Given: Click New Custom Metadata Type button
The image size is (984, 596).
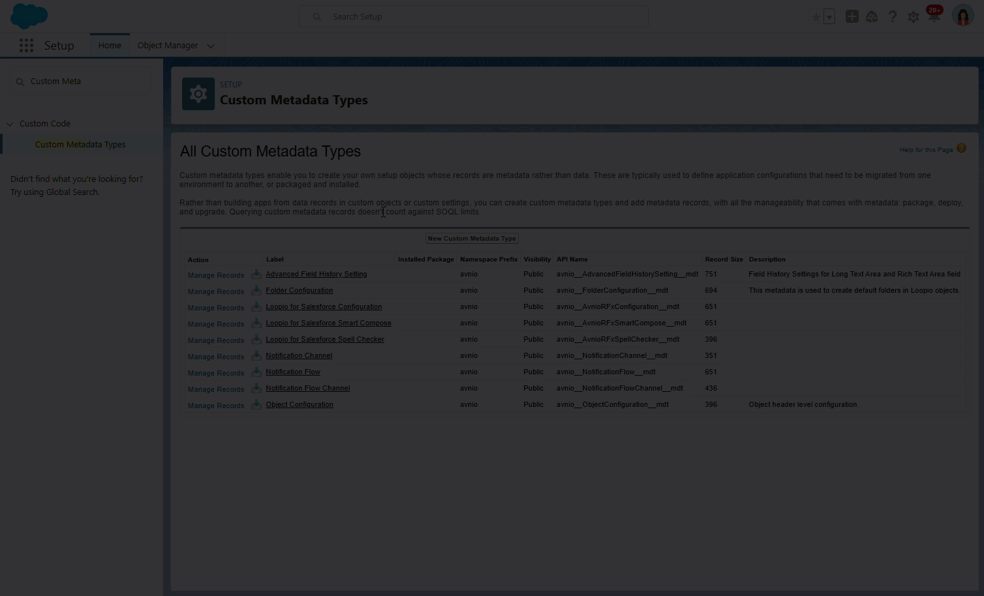Looking at the screenshot, I should [472, 239].
